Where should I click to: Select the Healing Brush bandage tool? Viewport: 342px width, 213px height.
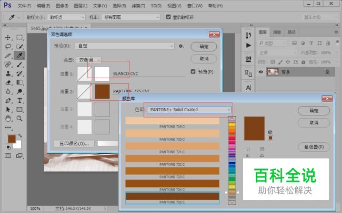coord(8,65)
